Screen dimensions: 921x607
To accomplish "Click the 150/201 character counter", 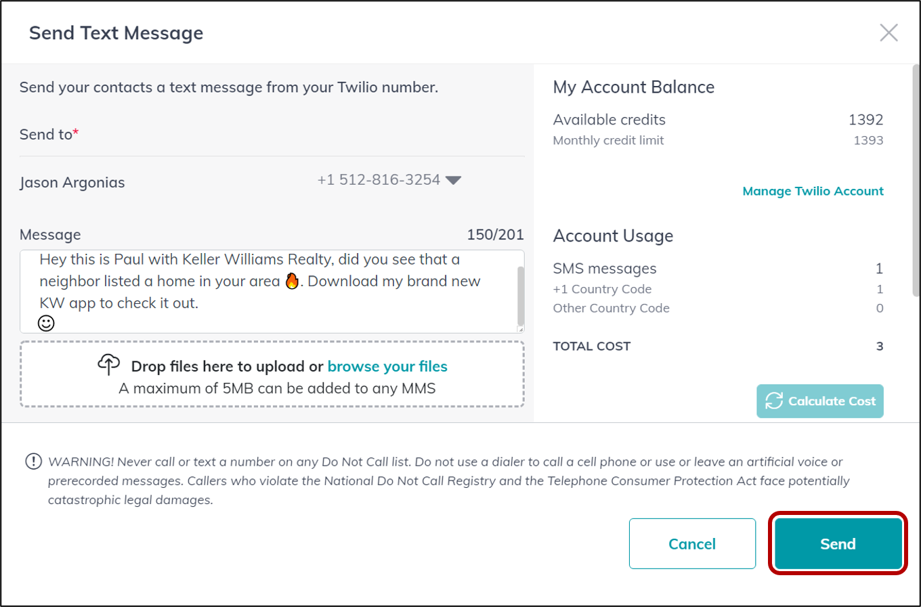I will pos(495,235).
